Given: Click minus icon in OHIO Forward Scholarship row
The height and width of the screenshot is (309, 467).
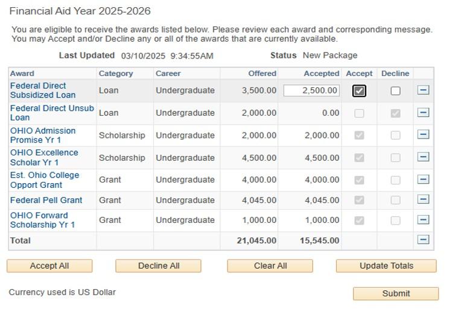Looking at the screenshot, I should (x=424, y=220).
